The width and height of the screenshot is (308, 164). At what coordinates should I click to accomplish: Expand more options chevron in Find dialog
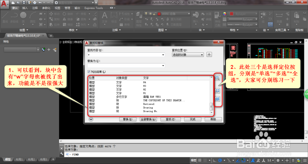(x=91, y=119)
